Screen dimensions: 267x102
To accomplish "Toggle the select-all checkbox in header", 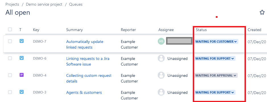I will click(10, 29).
